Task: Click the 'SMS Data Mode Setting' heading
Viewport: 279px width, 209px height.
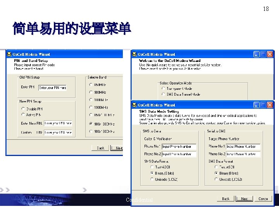Action: point(159,111)
